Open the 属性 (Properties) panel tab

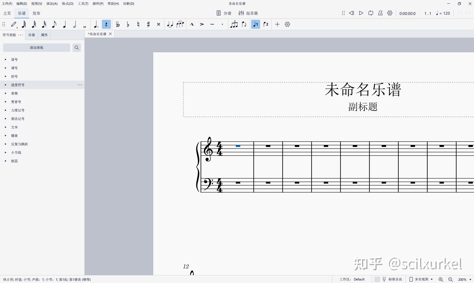[44, 35]
